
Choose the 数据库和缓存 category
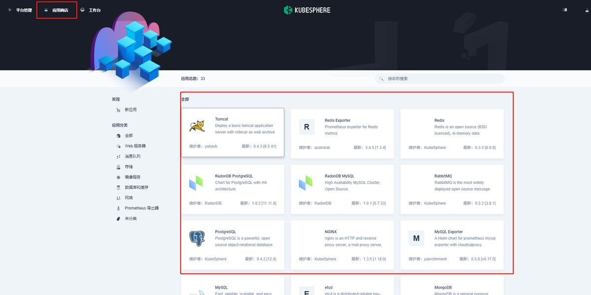(x=136, y=187)
